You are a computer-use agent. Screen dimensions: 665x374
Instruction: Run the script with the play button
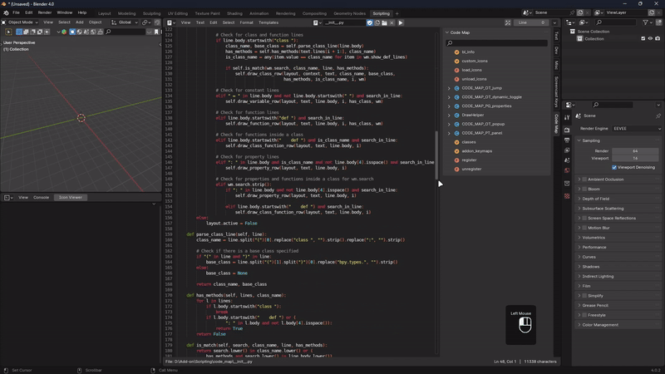[401, 22]
